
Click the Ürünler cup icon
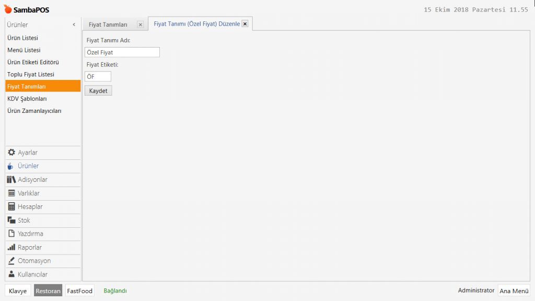[x=11, y=166]
